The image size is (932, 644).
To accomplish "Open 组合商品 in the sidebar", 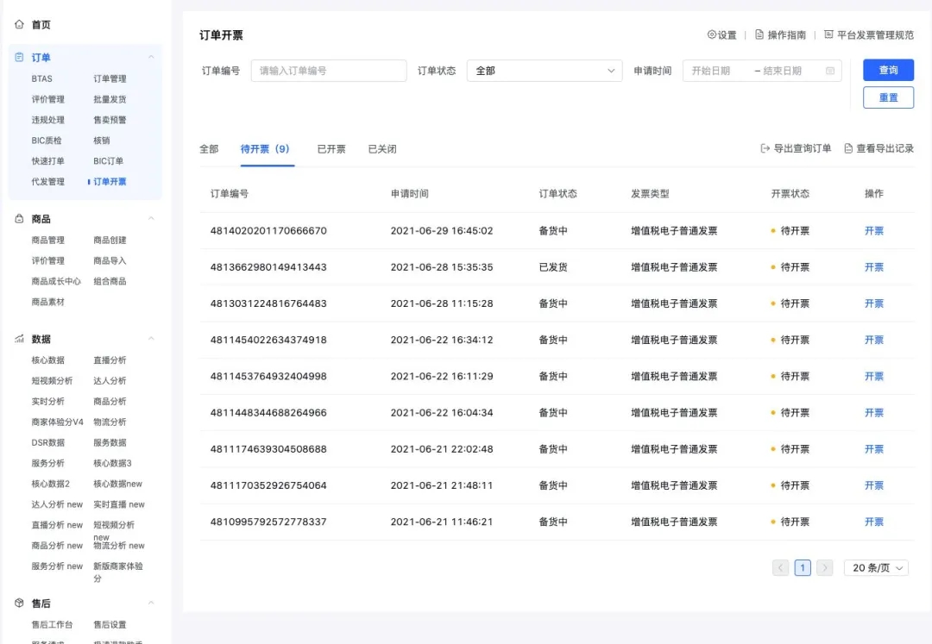I will 110,281.
